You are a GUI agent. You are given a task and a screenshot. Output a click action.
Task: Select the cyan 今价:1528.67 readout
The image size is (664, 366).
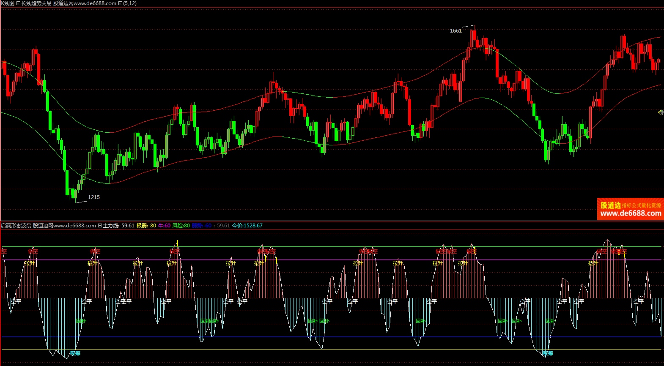(x=247, y=226)
